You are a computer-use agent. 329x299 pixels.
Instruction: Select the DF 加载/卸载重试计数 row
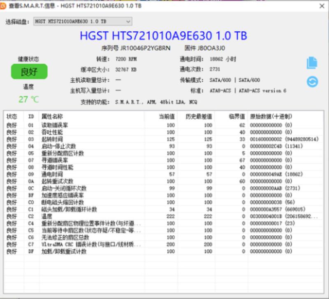point(163,251)
